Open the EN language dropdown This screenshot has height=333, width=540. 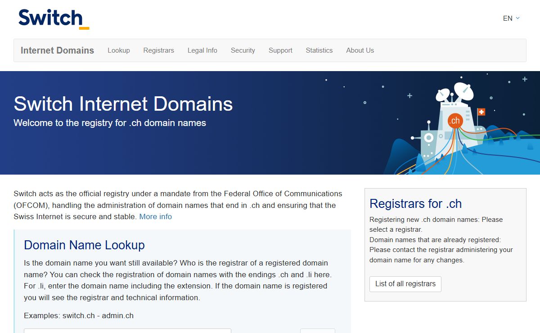click(511, 18)
